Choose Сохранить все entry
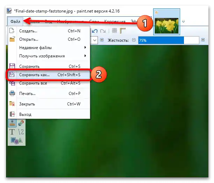This screenshot has width=214, height=183. click(x=49, y=83)
